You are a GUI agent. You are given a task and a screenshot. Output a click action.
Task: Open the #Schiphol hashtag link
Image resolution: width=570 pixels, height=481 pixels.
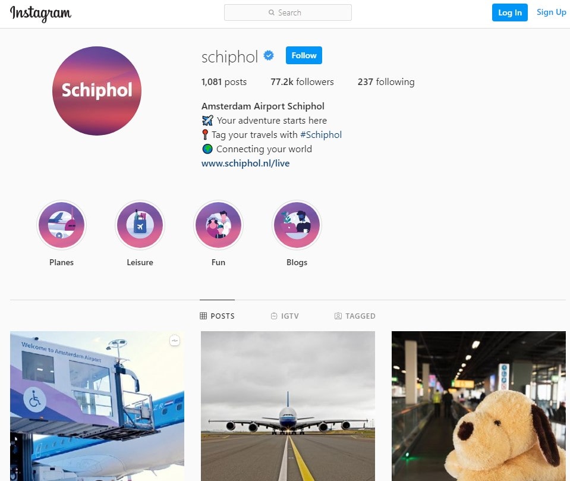(x=321, y=135)
